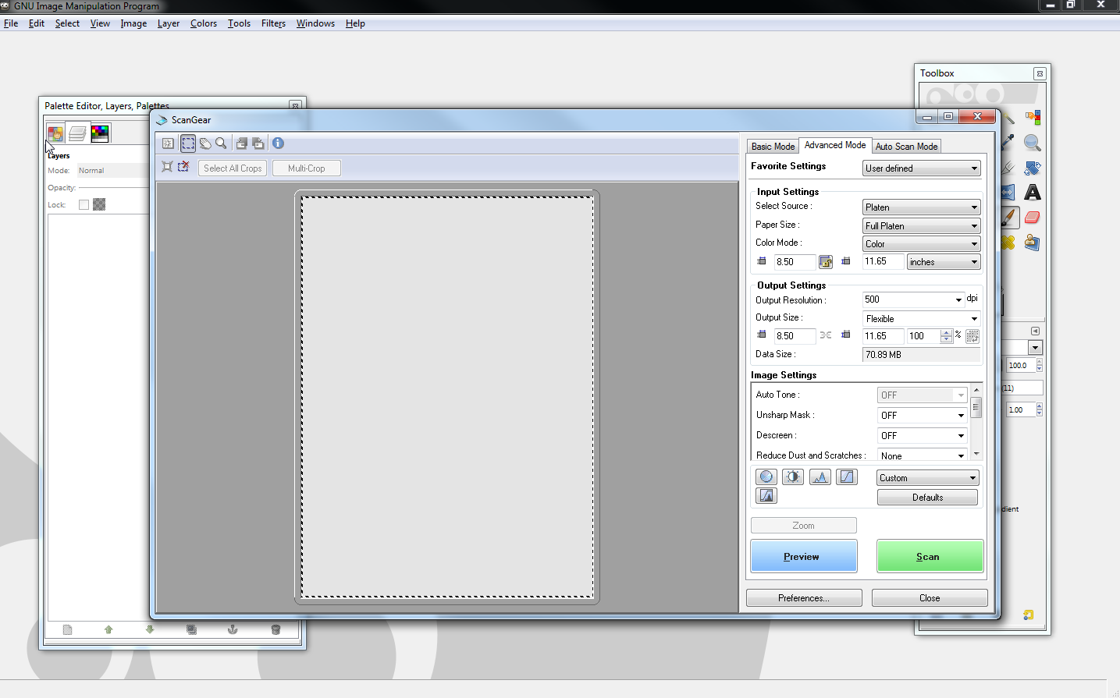Click the saturation/color balance adjustment icon
The height and width of the screenshot is (698, 1120).
tap(766, 477)
